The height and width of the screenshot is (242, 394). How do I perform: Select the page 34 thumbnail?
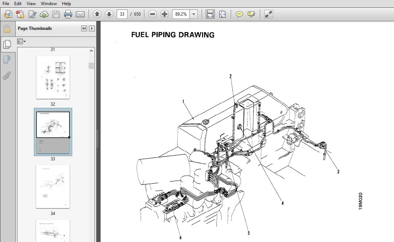(53, 187)
